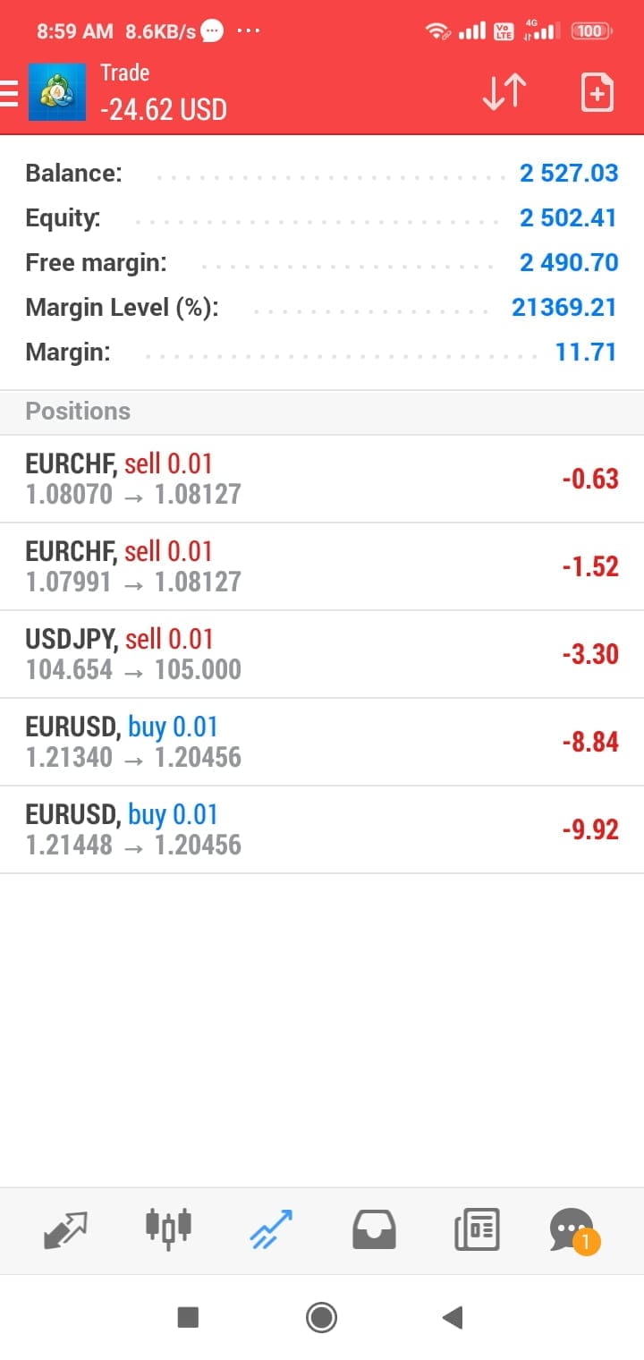Viewport: 644px width, 1360px height.
Task: Open the Chart candlestick tab
Action: point(168,1228)
